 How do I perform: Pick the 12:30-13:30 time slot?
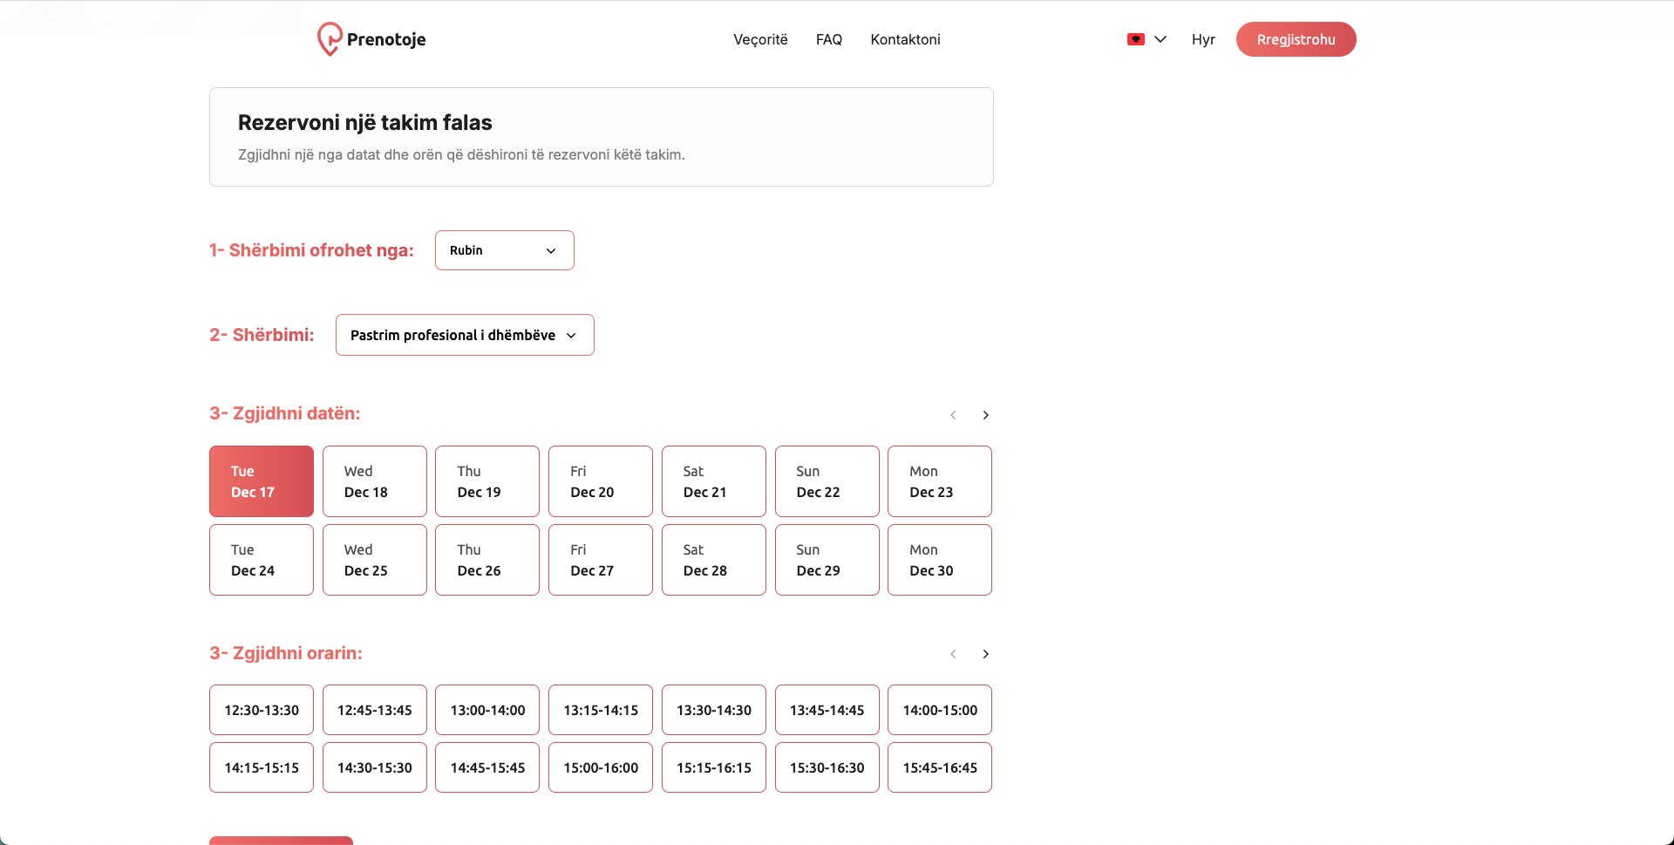pos(262,710)
